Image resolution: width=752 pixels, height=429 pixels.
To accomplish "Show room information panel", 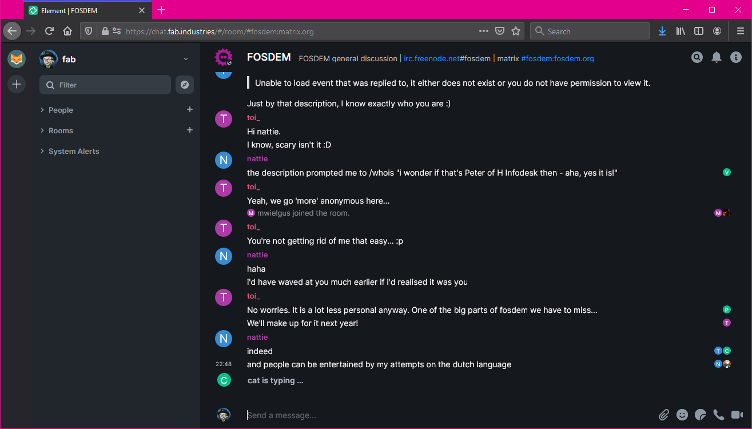I will click(736, 57).
